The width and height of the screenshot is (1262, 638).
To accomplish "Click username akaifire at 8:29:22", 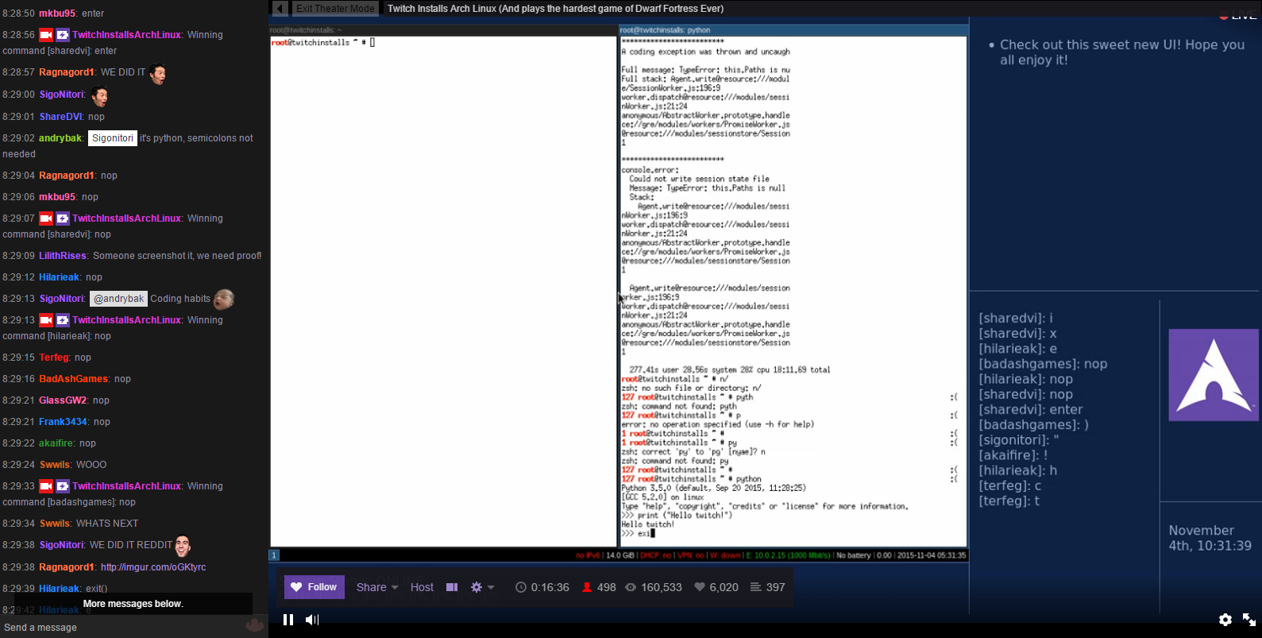I will (x=56, y=443).
